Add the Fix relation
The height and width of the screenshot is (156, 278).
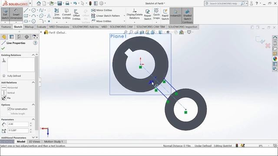tap(6, 98)
